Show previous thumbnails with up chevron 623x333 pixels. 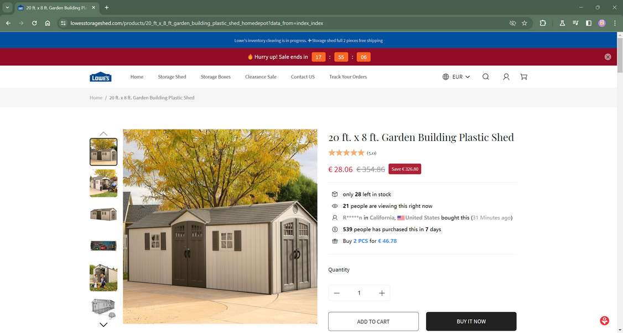103,133
